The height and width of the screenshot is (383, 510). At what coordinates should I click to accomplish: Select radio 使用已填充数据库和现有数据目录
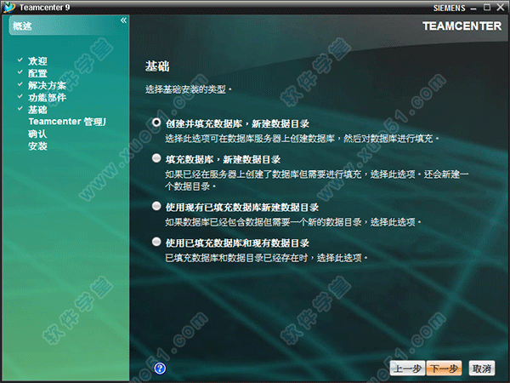pyautogui.click(x=156, y=242)
